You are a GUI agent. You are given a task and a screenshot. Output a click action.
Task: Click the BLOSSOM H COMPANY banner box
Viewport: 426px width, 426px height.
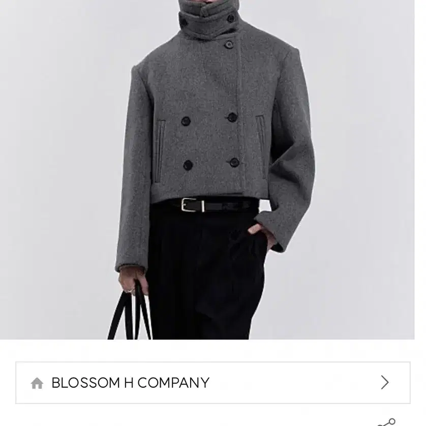pos(212,382)
